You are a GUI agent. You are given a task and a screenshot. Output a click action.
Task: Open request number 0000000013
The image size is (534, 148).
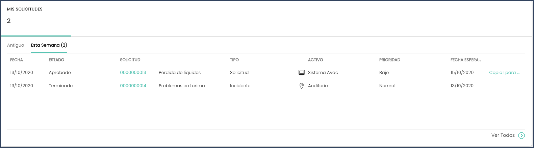point(133,73)
